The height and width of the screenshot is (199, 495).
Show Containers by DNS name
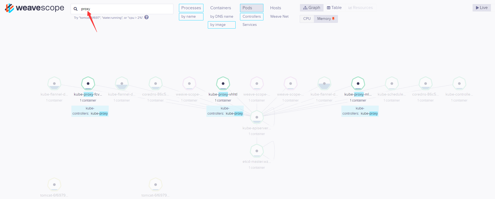222,17
